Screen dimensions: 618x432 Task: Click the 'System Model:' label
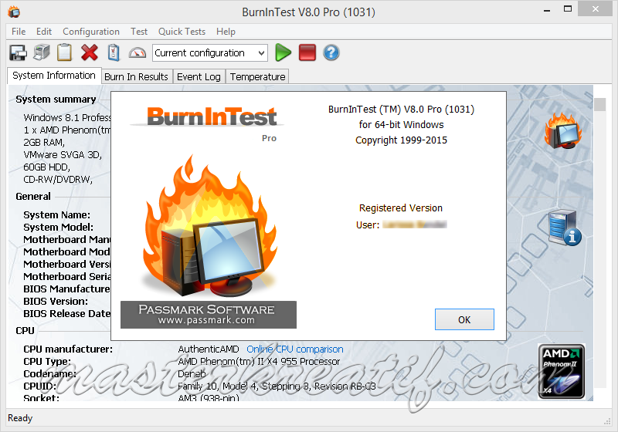[59, 227]
